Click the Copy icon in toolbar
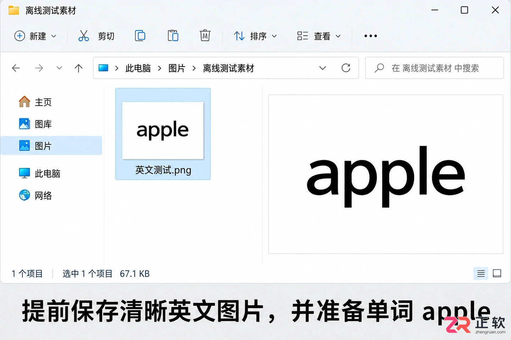511x340 pixels. tap(140, 36)
